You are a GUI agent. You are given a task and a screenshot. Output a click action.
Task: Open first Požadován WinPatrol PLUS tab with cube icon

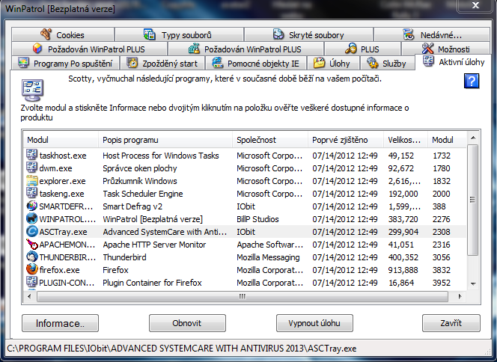(x=89, y=49)
